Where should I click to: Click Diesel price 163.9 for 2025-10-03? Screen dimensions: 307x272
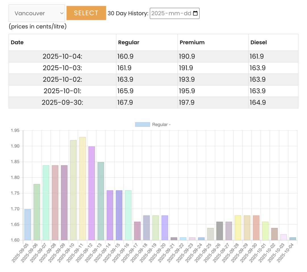[x=258, y=68]
